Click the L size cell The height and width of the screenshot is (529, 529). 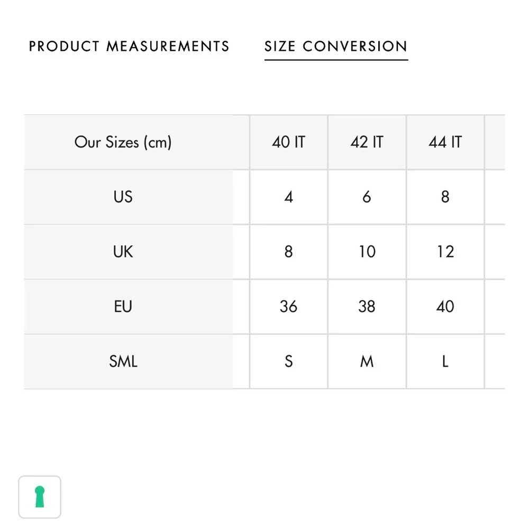[x=445, y=361]
